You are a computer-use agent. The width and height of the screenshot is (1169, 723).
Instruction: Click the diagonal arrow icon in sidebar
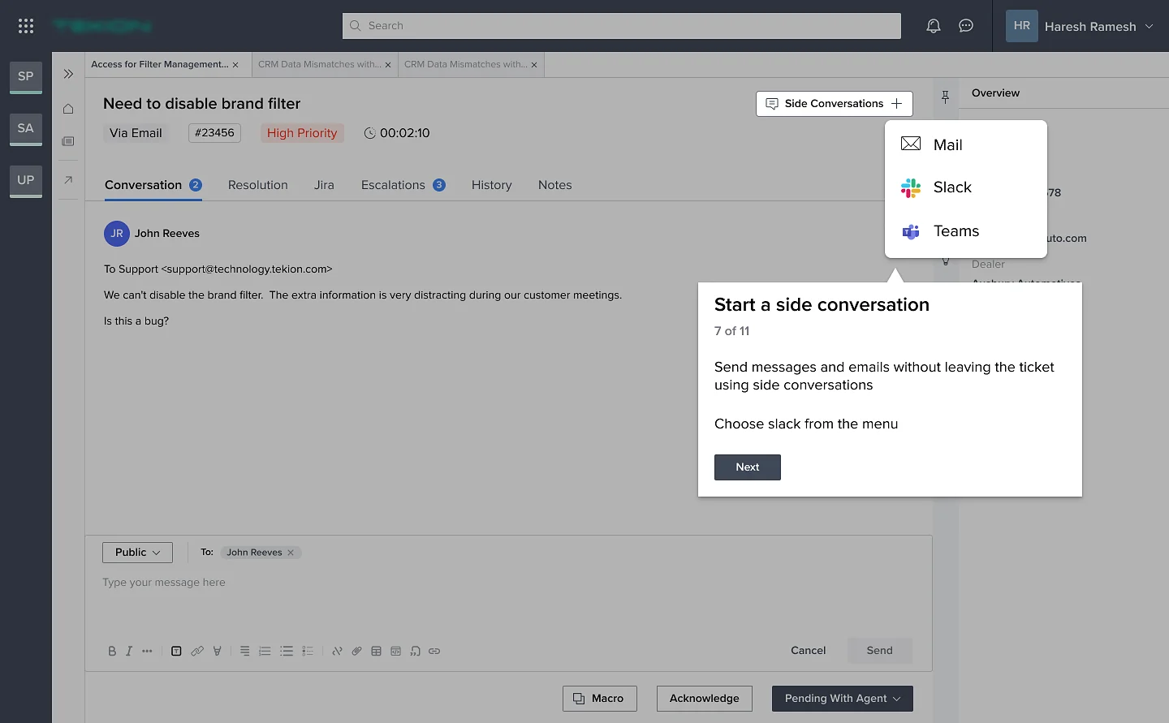(68, 179)
